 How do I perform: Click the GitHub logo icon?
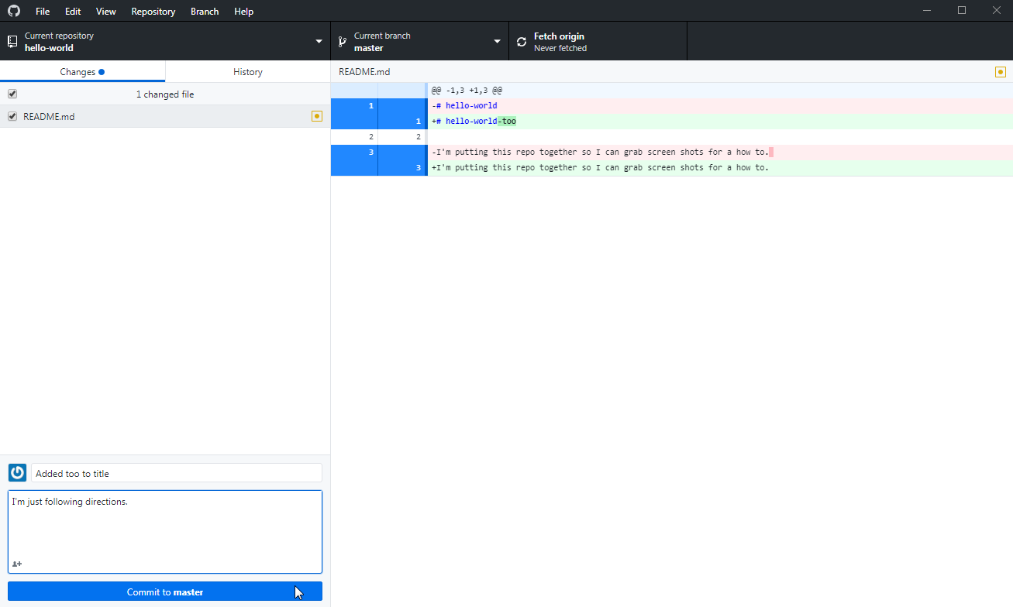click(x=14, y=11)
